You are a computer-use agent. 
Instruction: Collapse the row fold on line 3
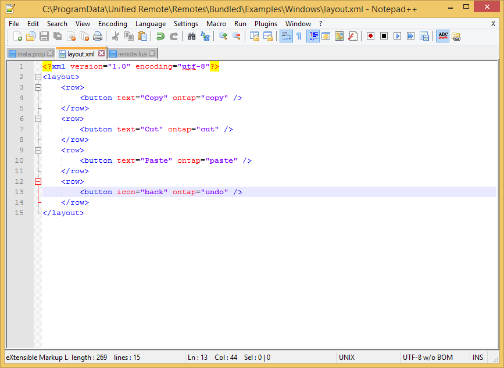click(38, 87)
